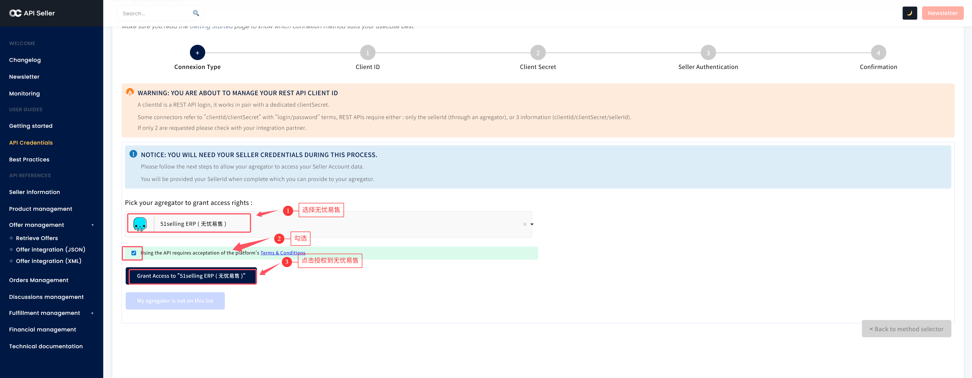Click the Connexion Type plus step circle

pos(197,53)
